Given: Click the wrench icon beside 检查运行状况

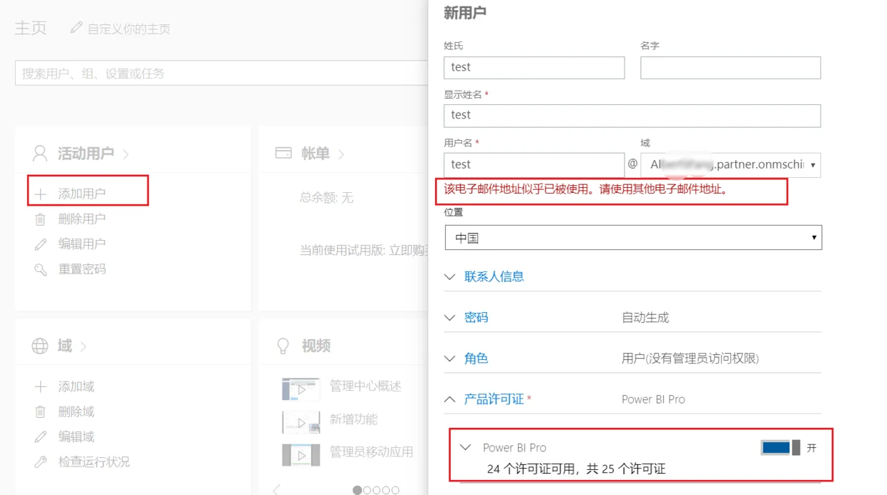Looking at the screenshot, I should (x=41, y=461).
